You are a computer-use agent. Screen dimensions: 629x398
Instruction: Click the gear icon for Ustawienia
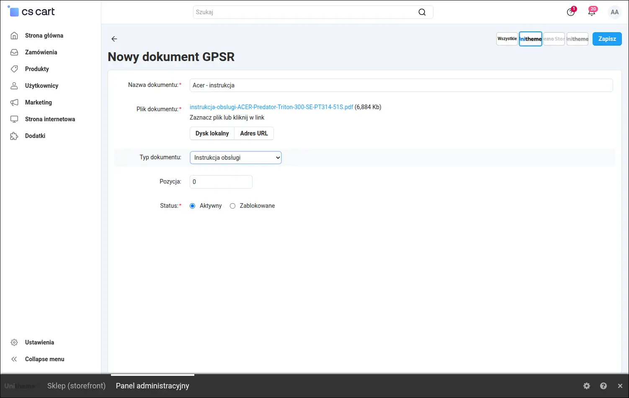14,342
